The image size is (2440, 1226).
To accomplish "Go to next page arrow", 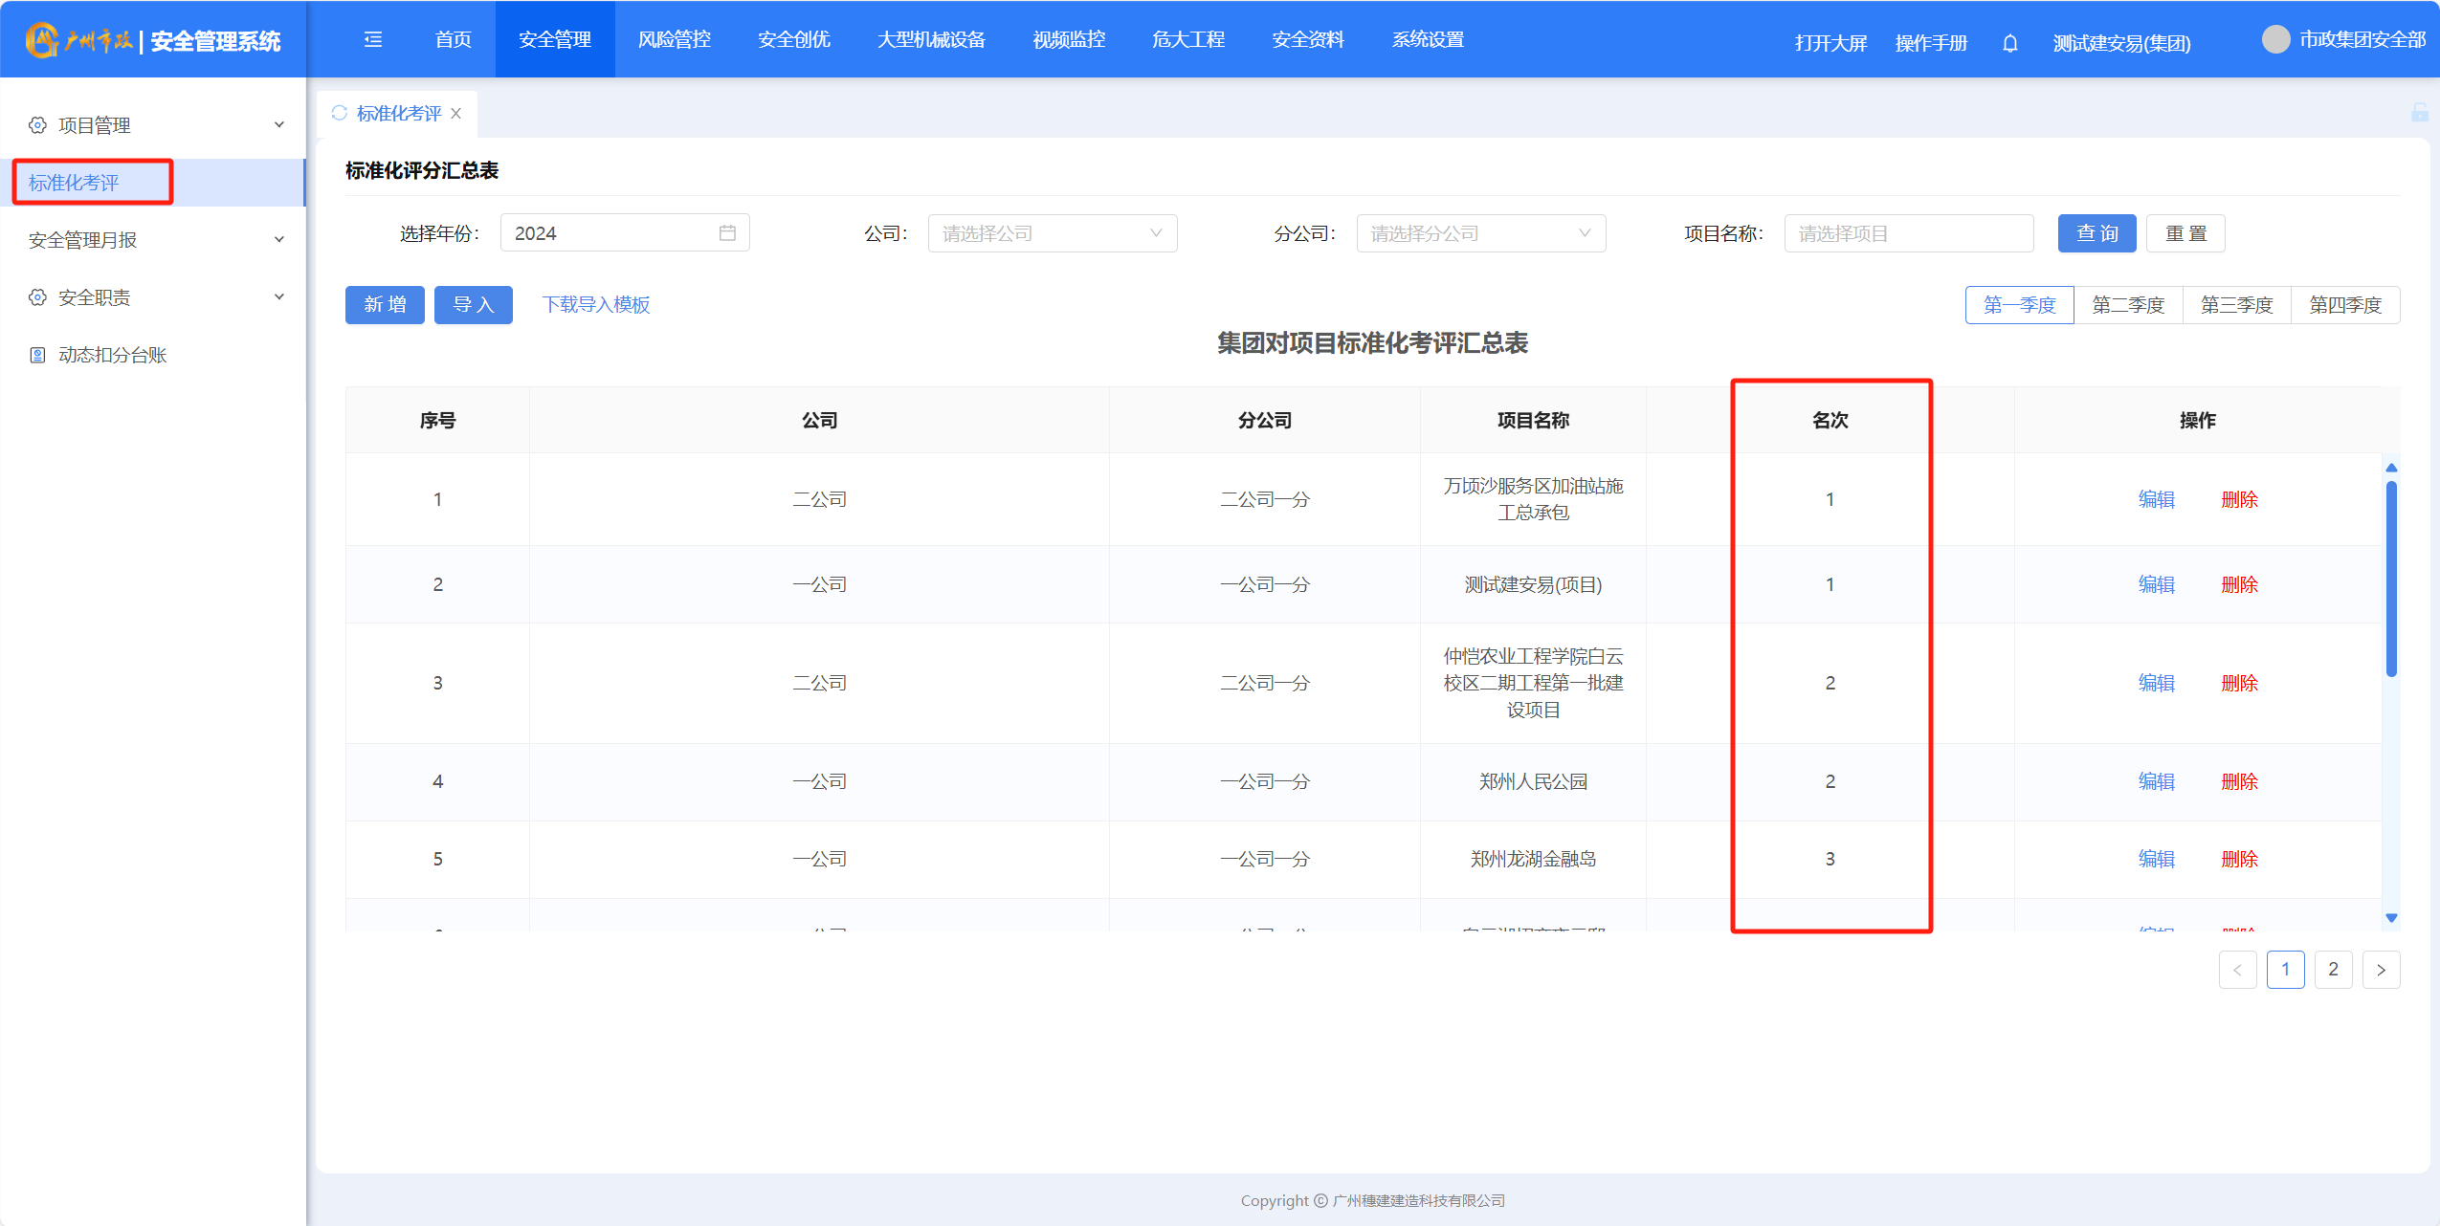I will 2381,970.
